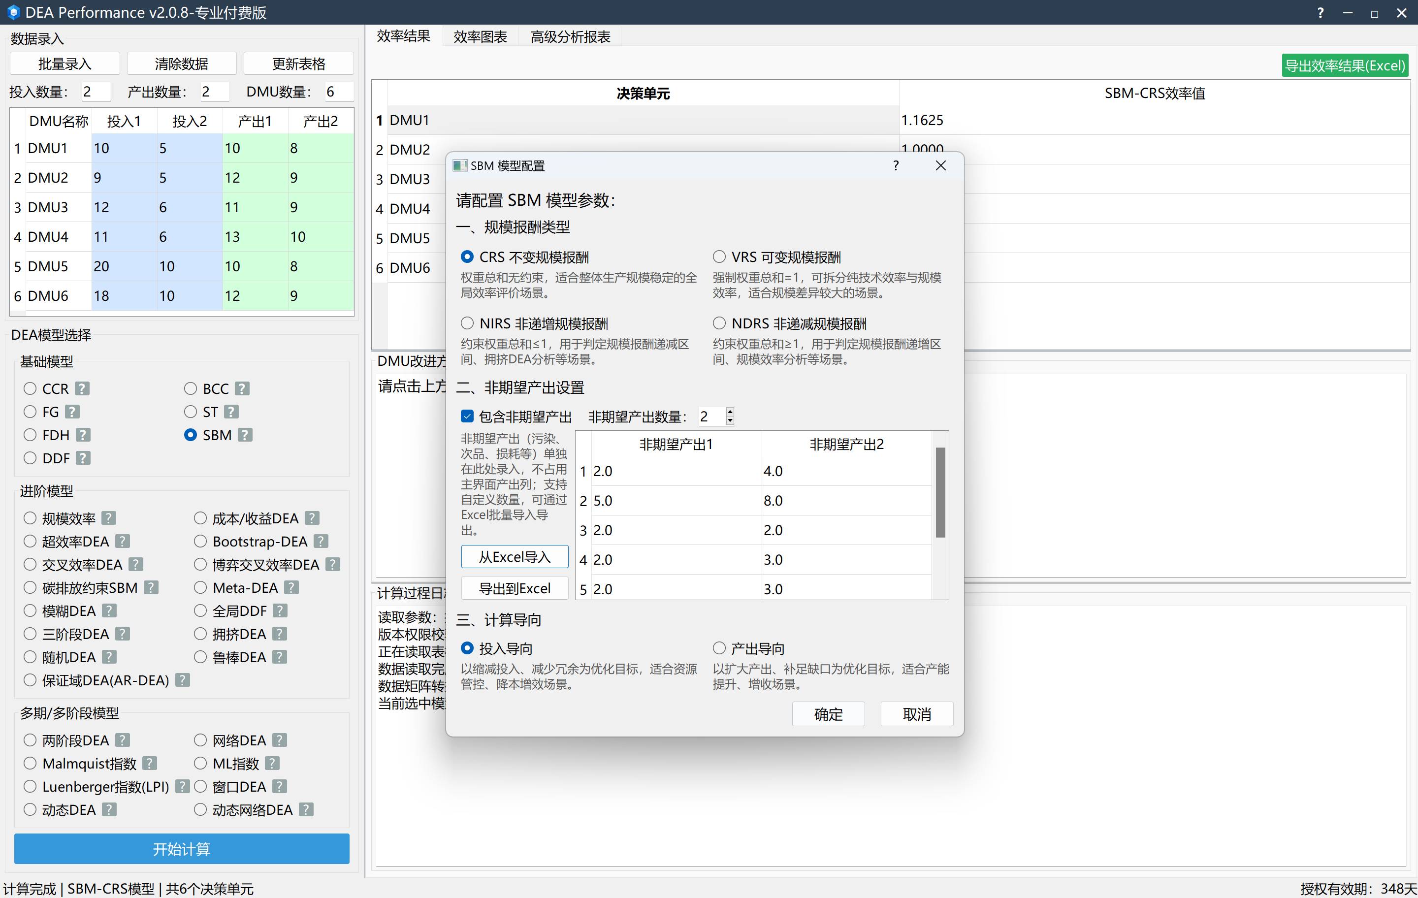Click the 清除数据 button
Image resolution: width=1418 pixels, height=898 pixels.
tap(181, 64)
